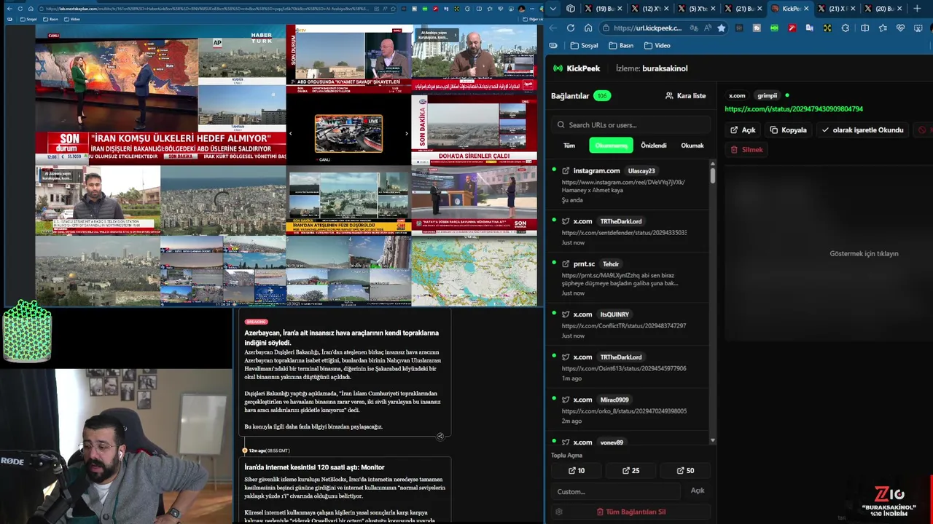Viewport: 933px width, 524px height.
Task: Click the Haber Türk live stream tile
Action: click(x=160, y=96)
